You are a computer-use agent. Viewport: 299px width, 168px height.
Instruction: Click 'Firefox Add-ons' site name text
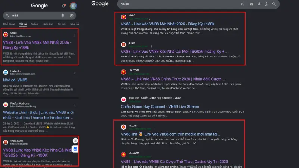tap(20, 103)
